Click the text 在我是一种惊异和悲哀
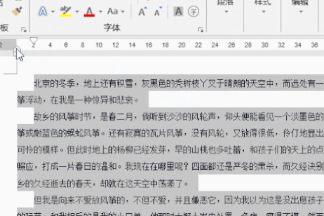324x216 pixels. tap(92, 100)
